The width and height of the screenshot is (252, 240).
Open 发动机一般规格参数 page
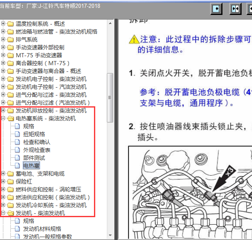click(x=47, y=237)
